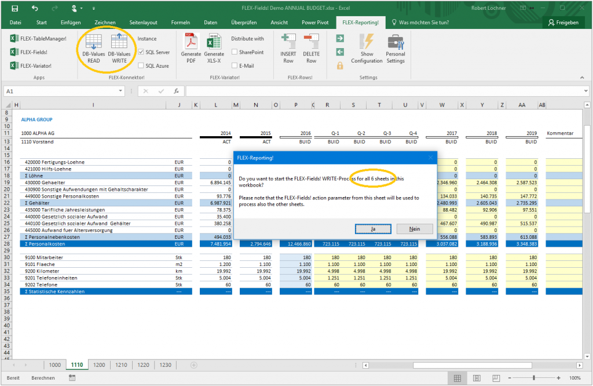The width and height of the screenshot is (593, 386).
Task: Open Personal Settings
Action: pos(396,49)
